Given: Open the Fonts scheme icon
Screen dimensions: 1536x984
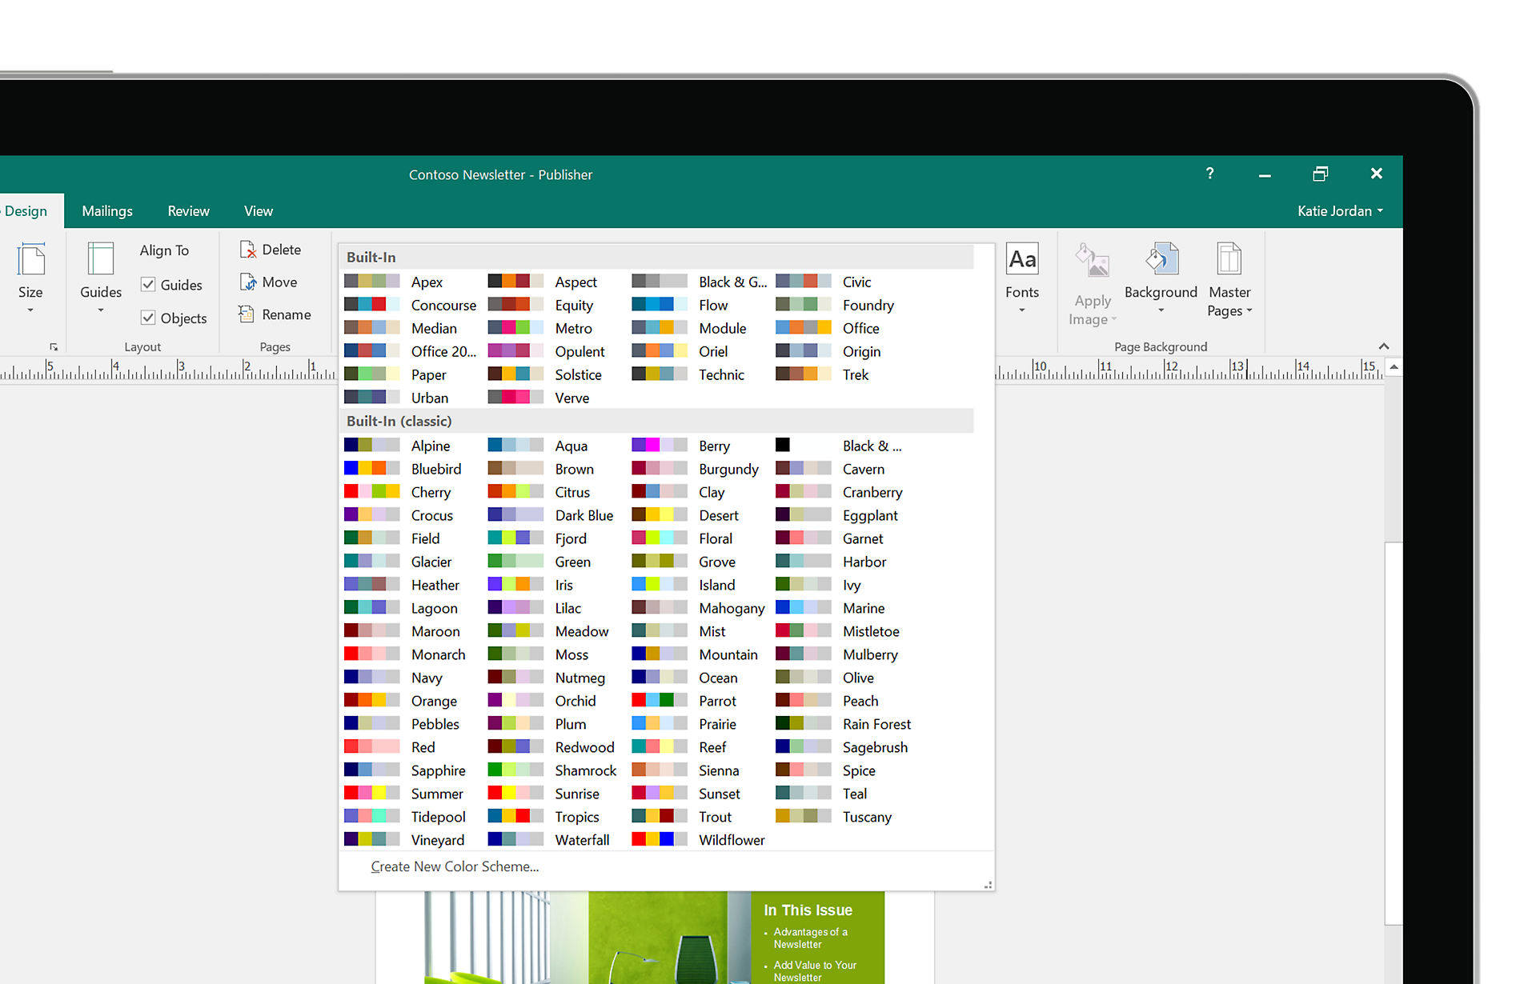Looking at the screenshot, I should click(x=1022, y=262).
